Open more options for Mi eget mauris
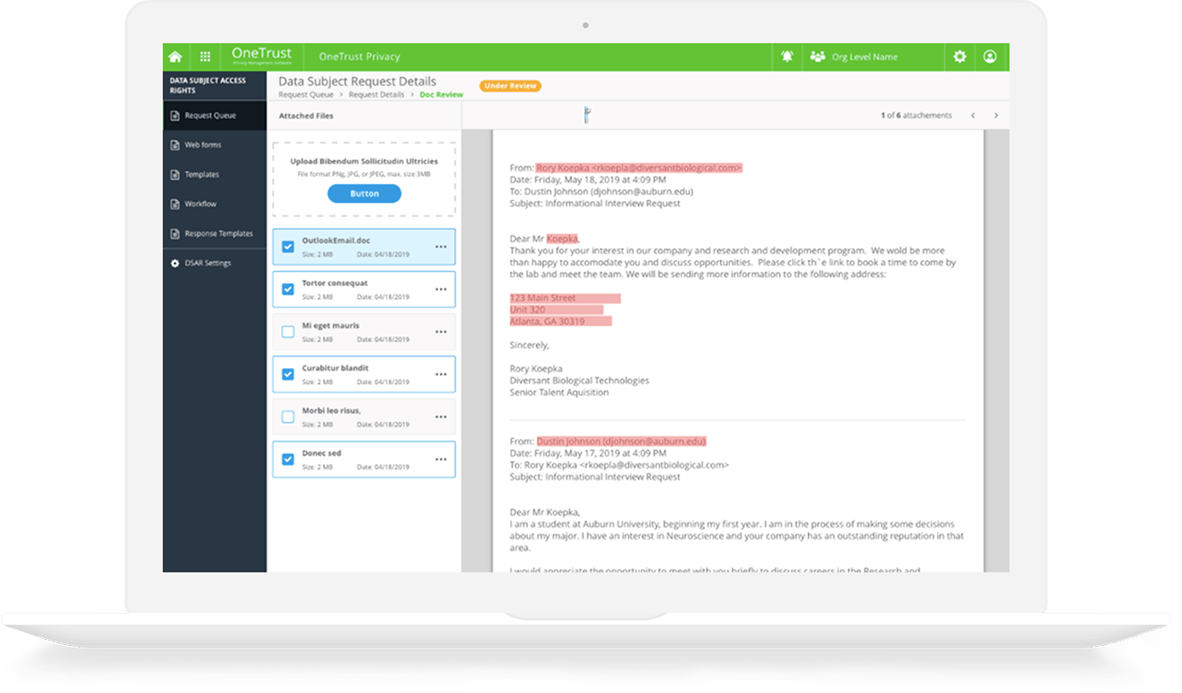The image size is (1182, 693). (441, 332)
